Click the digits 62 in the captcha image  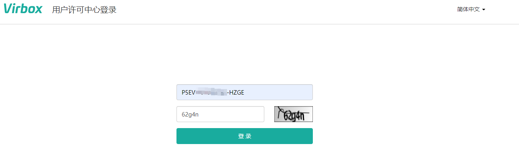(x=288, y=116)
